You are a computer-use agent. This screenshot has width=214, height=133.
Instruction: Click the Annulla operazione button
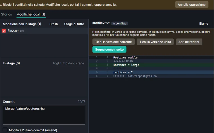(192, 4)
